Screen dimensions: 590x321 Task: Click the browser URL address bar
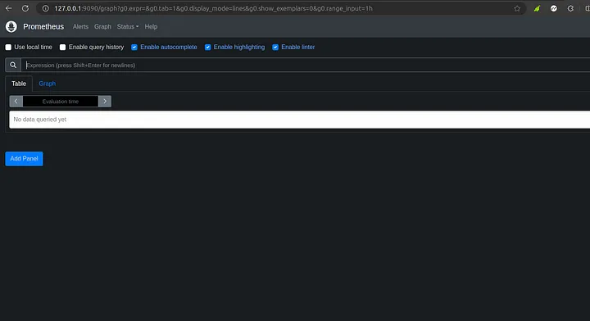[x=280, y=8]
